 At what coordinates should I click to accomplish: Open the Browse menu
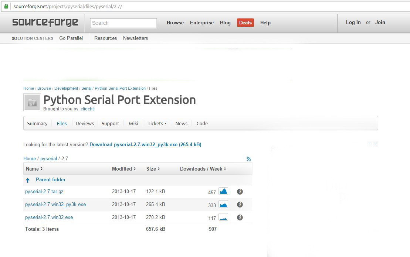coord(175,23)
